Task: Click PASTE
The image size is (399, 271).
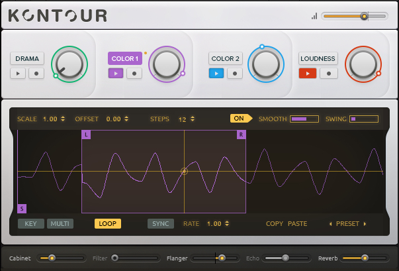Action: 298,224
